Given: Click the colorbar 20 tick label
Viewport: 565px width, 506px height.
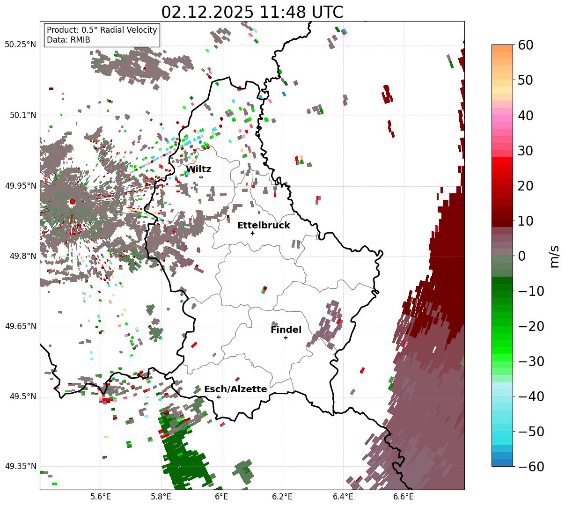Looking at the screenshot, I should pos(525,186).
